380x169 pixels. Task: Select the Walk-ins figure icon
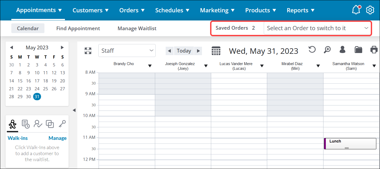click(12, 124)
